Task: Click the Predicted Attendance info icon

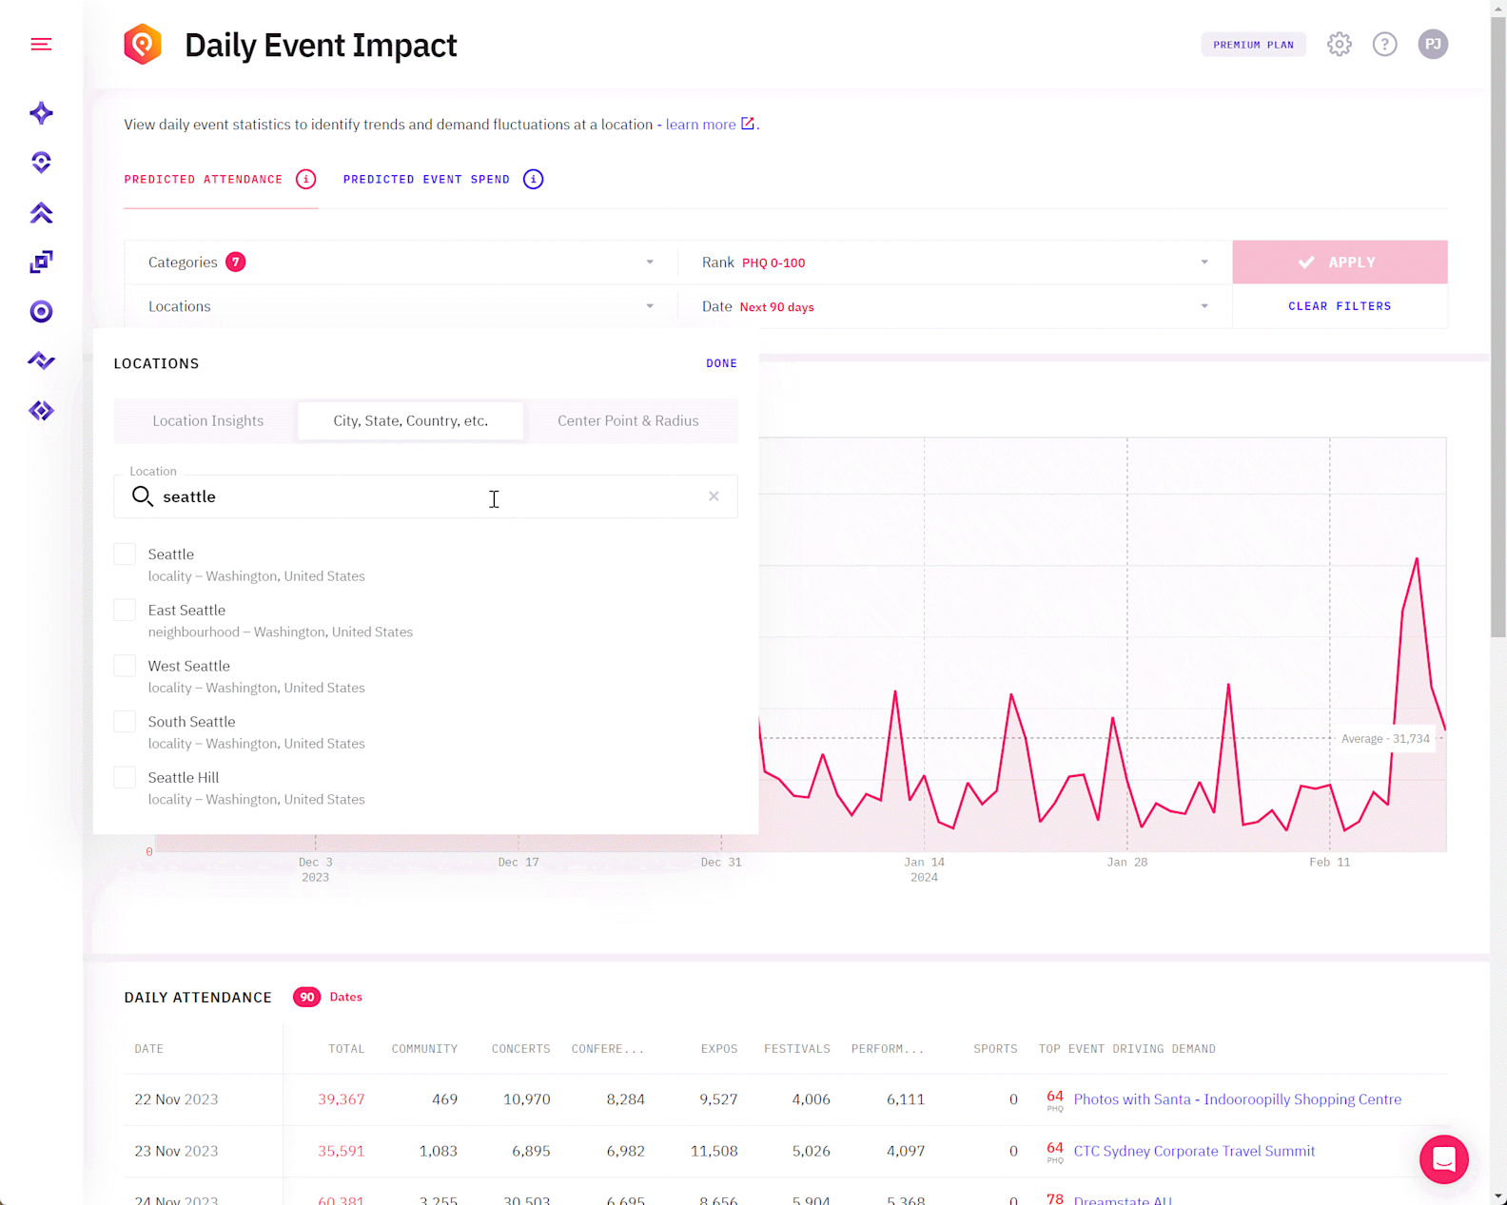Action: point(305,180)
